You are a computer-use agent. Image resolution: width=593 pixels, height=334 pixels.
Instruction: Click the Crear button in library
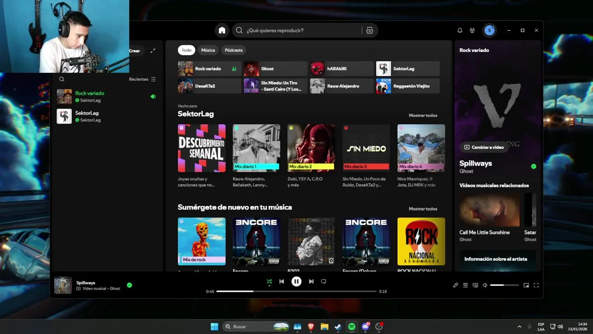click(x=134, y=51)
